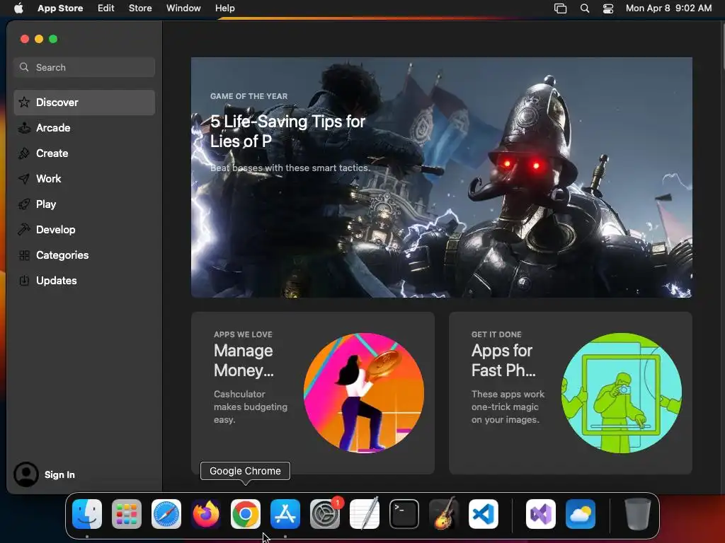Open System Settings from the Dock
The height and width of the screenshot is (543, 725).
click(x=324, y=514)
